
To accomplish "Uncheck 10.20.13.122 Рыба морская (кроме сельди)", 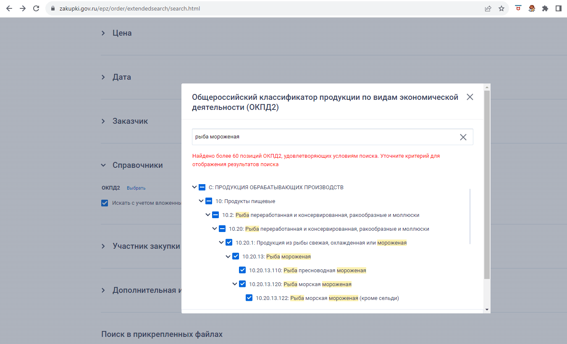I will coord(249,298).
